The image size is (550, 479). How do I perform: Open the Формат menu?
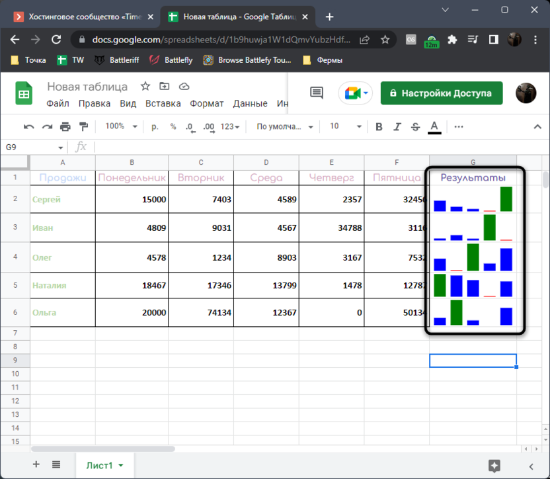pyautogui.click(x=206, y=103)
